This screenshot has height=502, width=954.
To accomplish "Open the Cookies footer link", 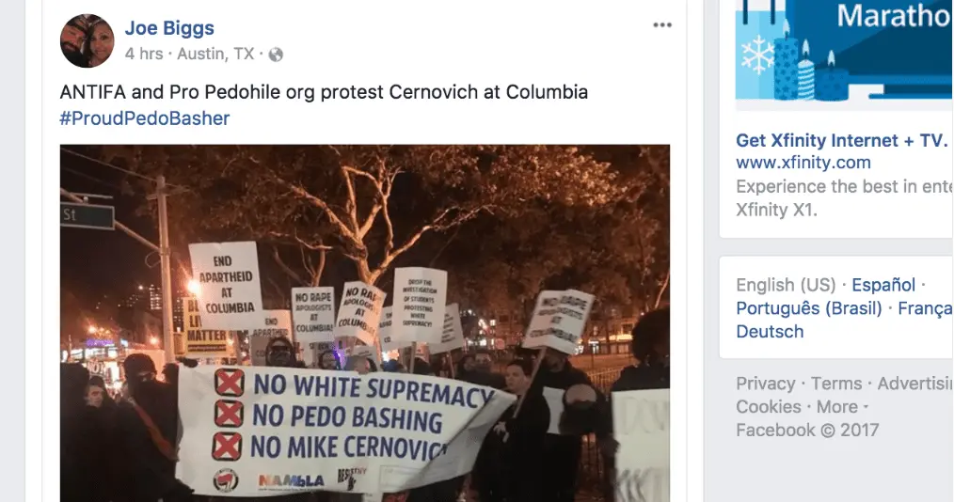I will (x=769, y=407).
